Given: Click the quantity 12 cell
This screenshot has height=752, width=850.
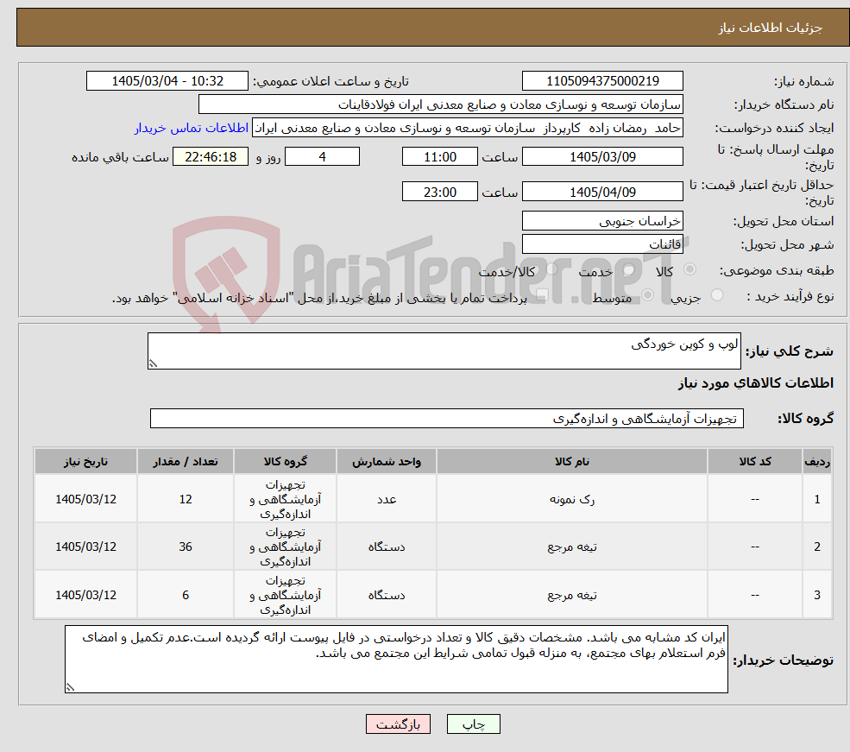Looking at the screenshot, I should coord(186,499).
